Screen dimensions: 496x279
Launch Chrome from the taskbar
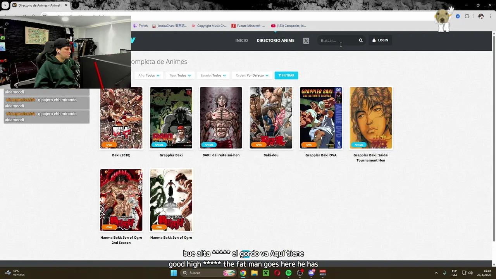click(x=243, y=273)
